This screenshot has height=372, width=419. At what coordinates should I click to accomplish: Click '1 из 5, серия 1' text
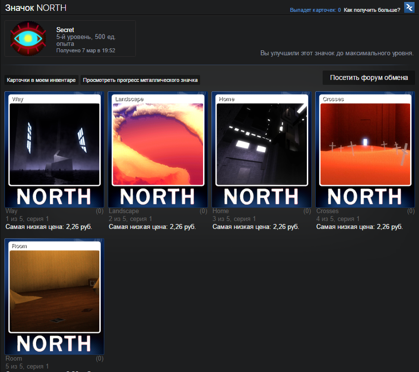click(x=27, y=219)
